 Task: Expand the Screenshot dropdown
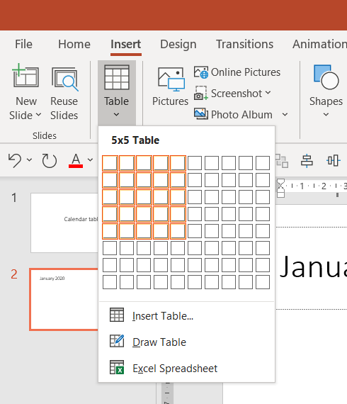[268, 93]
